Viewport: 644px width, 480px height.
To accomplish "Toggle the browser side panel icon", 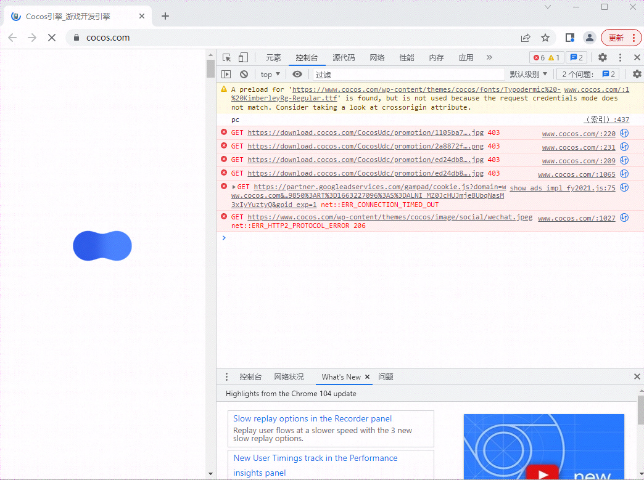I will coord(569,38).
